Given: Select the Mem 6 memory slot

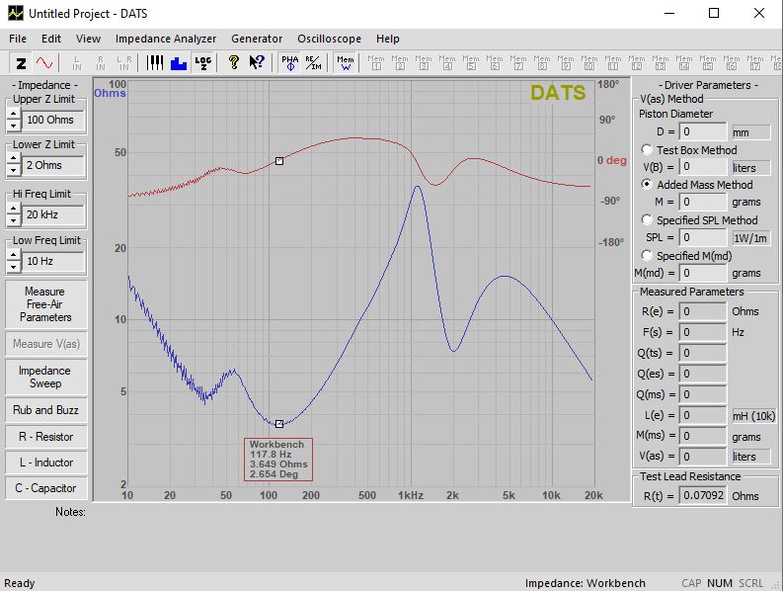Looking at the screenshot, I should point(495,63).
